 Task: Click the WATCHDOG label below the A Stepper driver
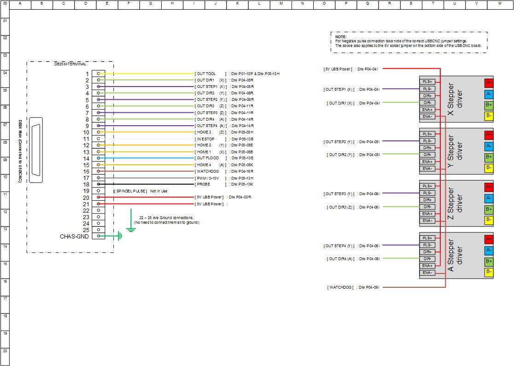coord(341,287)
